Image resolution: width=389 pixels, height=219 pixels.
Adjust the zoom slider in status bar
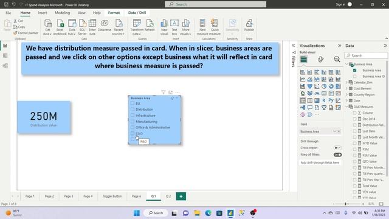click(x=346, y=204)
